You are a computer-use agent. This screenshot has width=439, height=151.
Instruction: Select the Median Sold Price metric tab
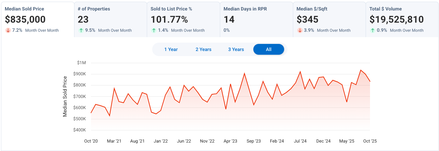point(37,19)
